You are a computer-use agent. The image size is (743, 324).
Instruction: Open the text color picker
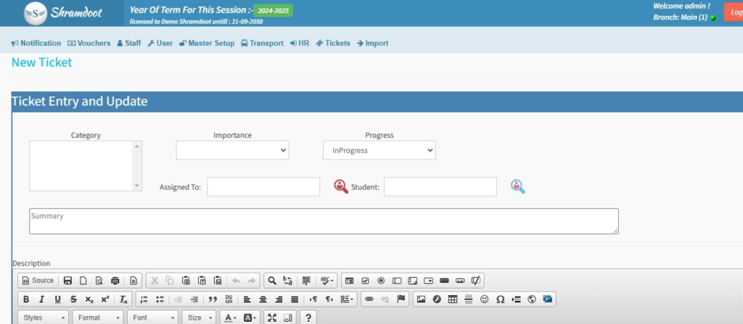[x=230, y=318]
